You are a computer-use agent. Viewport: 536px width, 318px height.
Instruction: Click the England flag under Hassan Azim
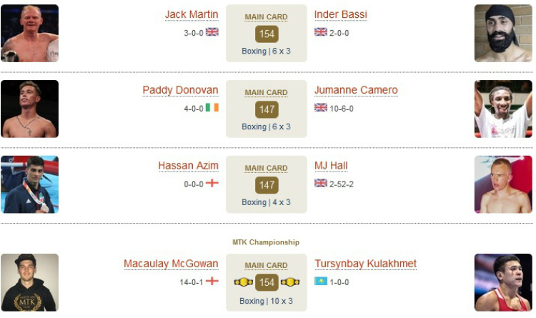click(212, 183)
